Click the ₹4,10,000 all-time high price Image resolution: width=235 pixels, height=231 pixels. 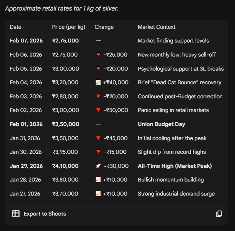click(65, 166)
